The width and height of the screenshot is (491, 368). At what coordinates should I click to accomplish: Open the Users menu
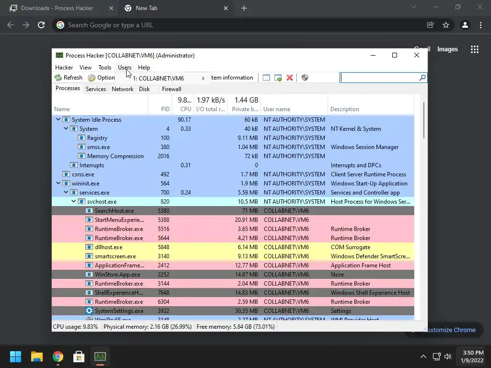point(125,67)
